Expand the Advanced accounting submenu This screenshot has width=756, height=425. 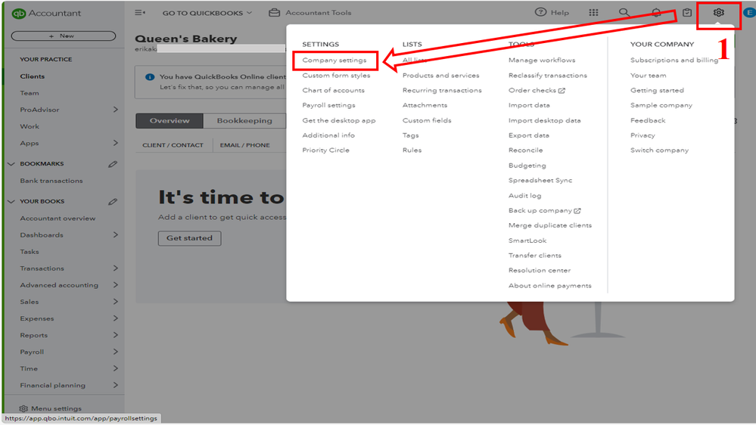click(116, 285)
